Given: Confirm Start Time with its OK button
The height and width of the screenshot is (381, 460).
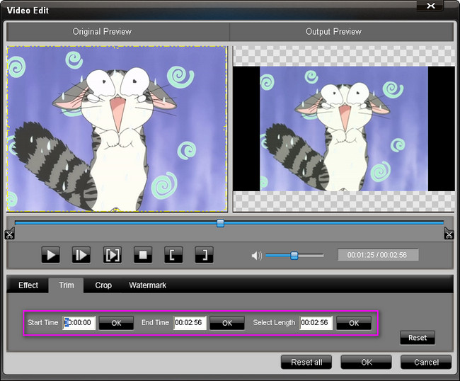Looking at the screenshot, I should [x=116, y=323].
